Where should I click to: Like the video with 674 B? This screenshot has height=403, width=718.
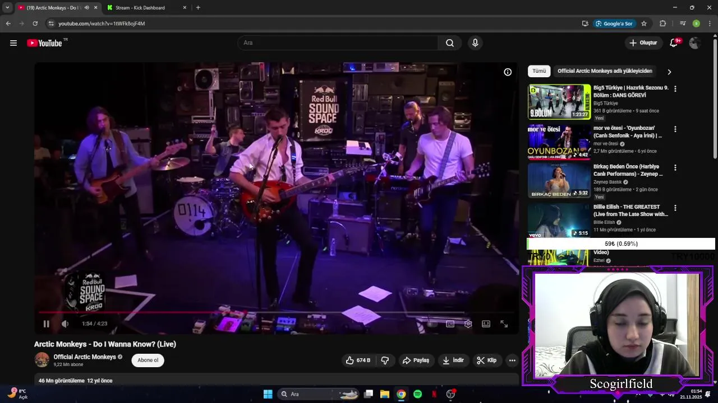[x=358, y=360]
